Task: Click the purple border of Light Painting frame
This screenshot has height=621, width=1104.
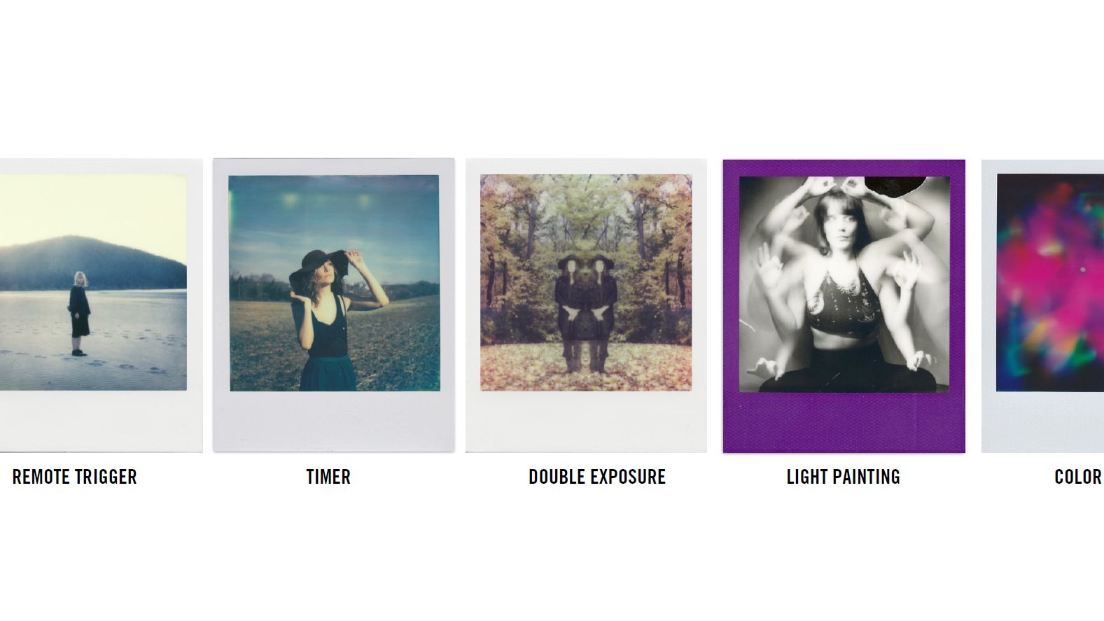Action: point(844,423)
